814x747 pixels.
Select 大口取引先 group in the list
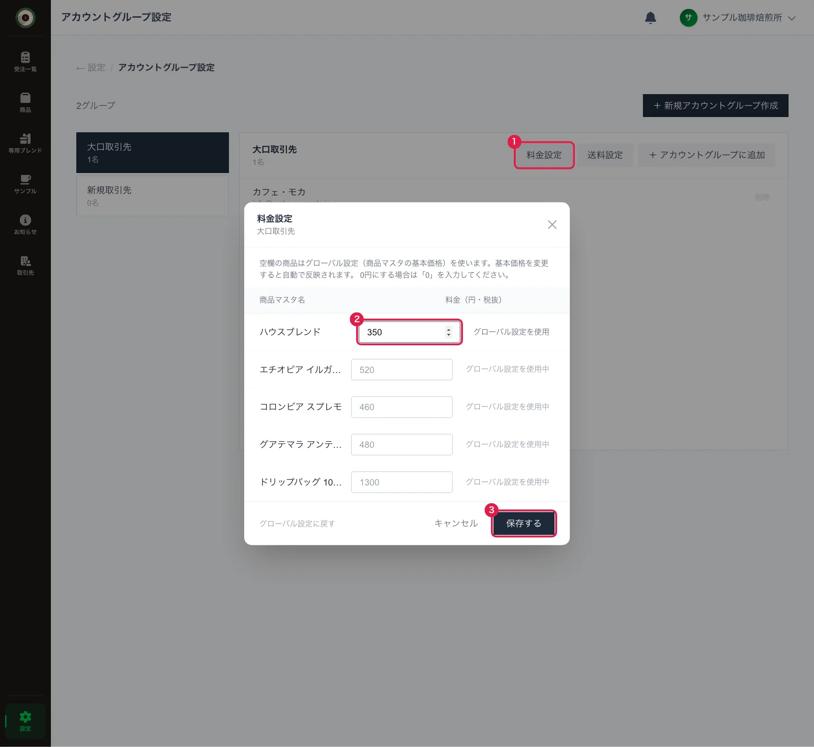coord(153,153)
